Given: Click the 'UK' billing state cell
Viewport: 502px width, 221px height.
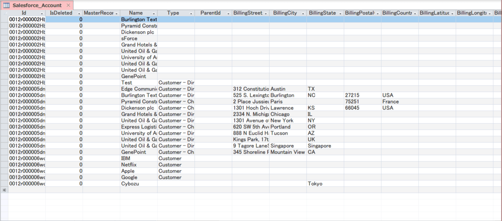Looking at the screenshot, I should [x=325, y=139].
